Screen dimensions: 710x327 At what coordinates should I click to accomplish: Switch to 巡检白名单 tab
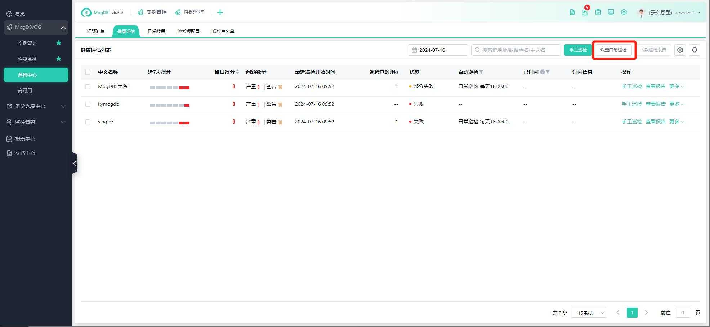coord(223,31)
